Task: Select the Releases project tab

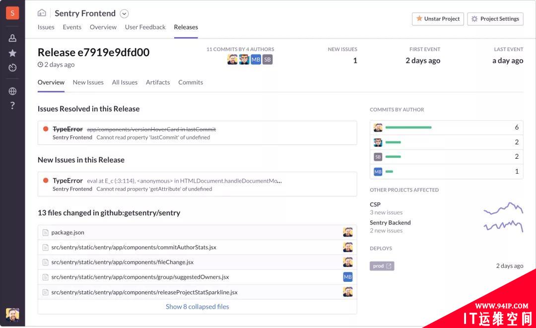Action: coord(186,27)
